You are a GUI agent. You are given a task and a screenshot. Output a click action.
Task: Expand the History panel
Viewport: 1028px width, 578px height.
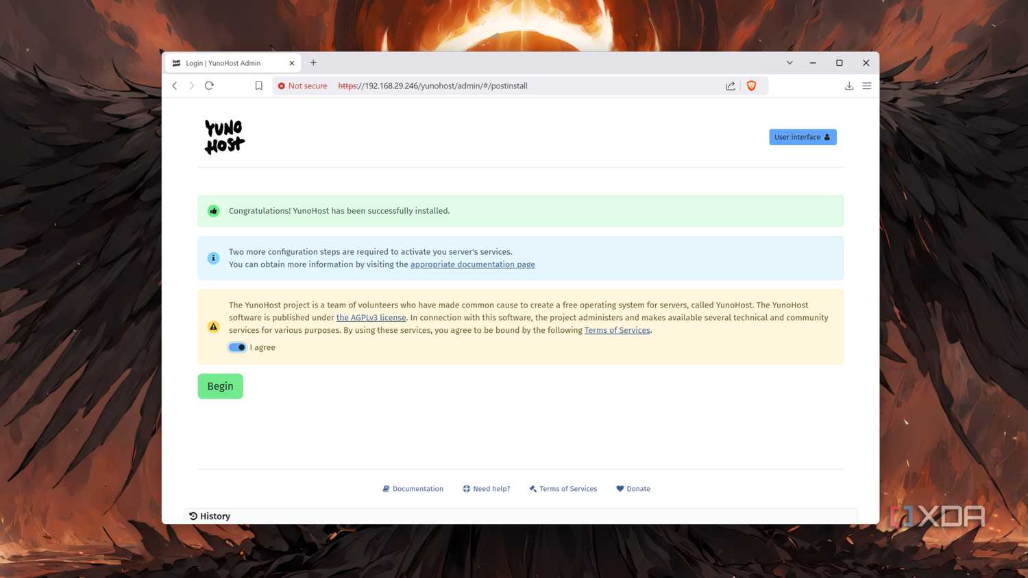click(x=520, y=516)
